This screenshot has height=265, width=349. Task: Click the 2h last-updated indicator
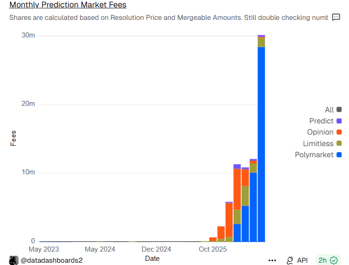(x=322, y=260)
